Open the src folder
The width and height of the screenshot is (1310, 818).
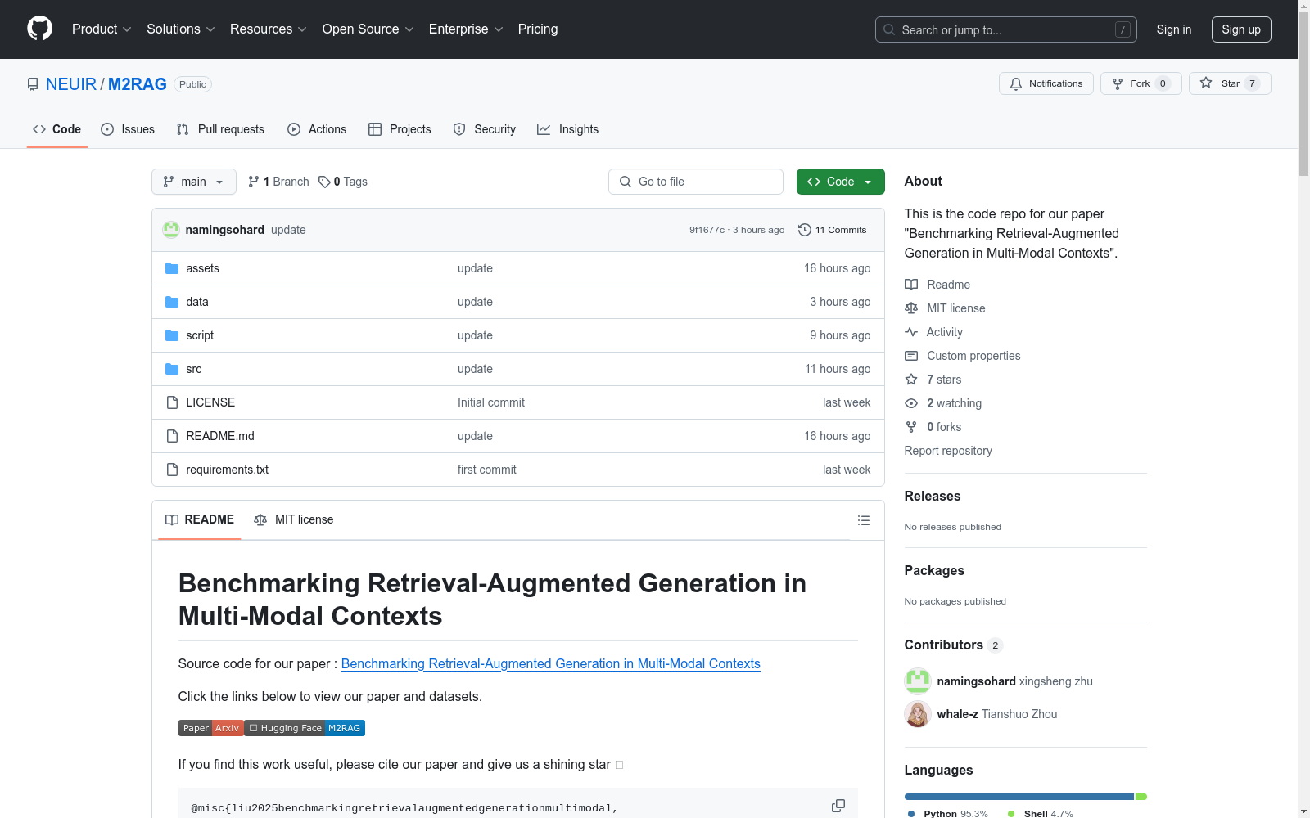coord(194,369)
